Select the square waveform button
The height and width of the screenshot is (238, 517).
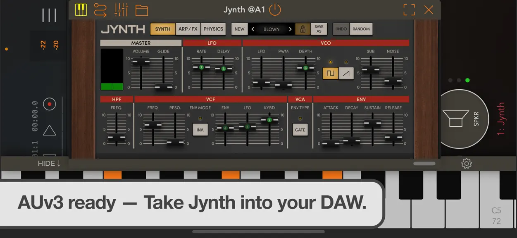click(x=330, y=73)
